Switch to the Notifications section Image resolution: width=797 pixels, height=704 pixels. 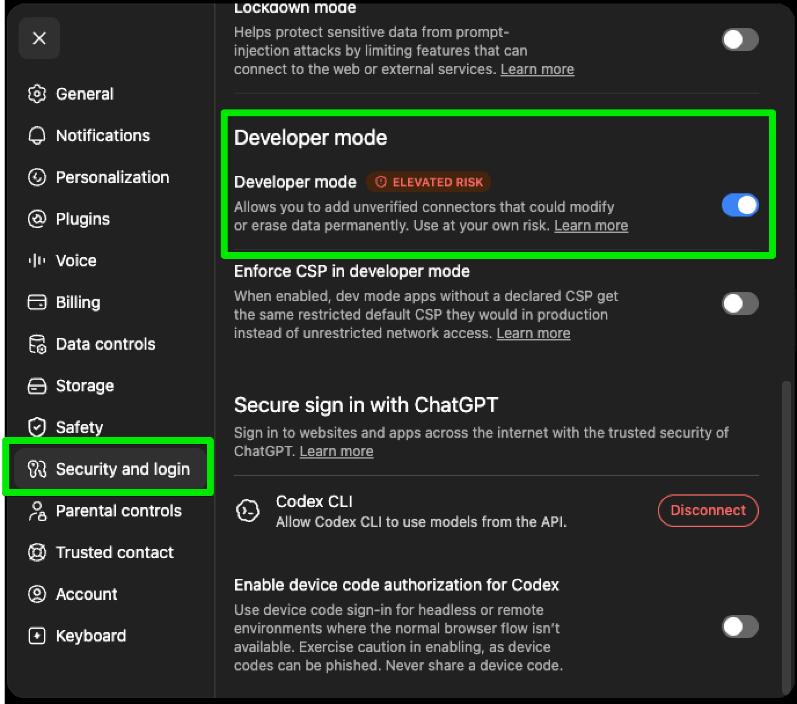coord(110,135)
